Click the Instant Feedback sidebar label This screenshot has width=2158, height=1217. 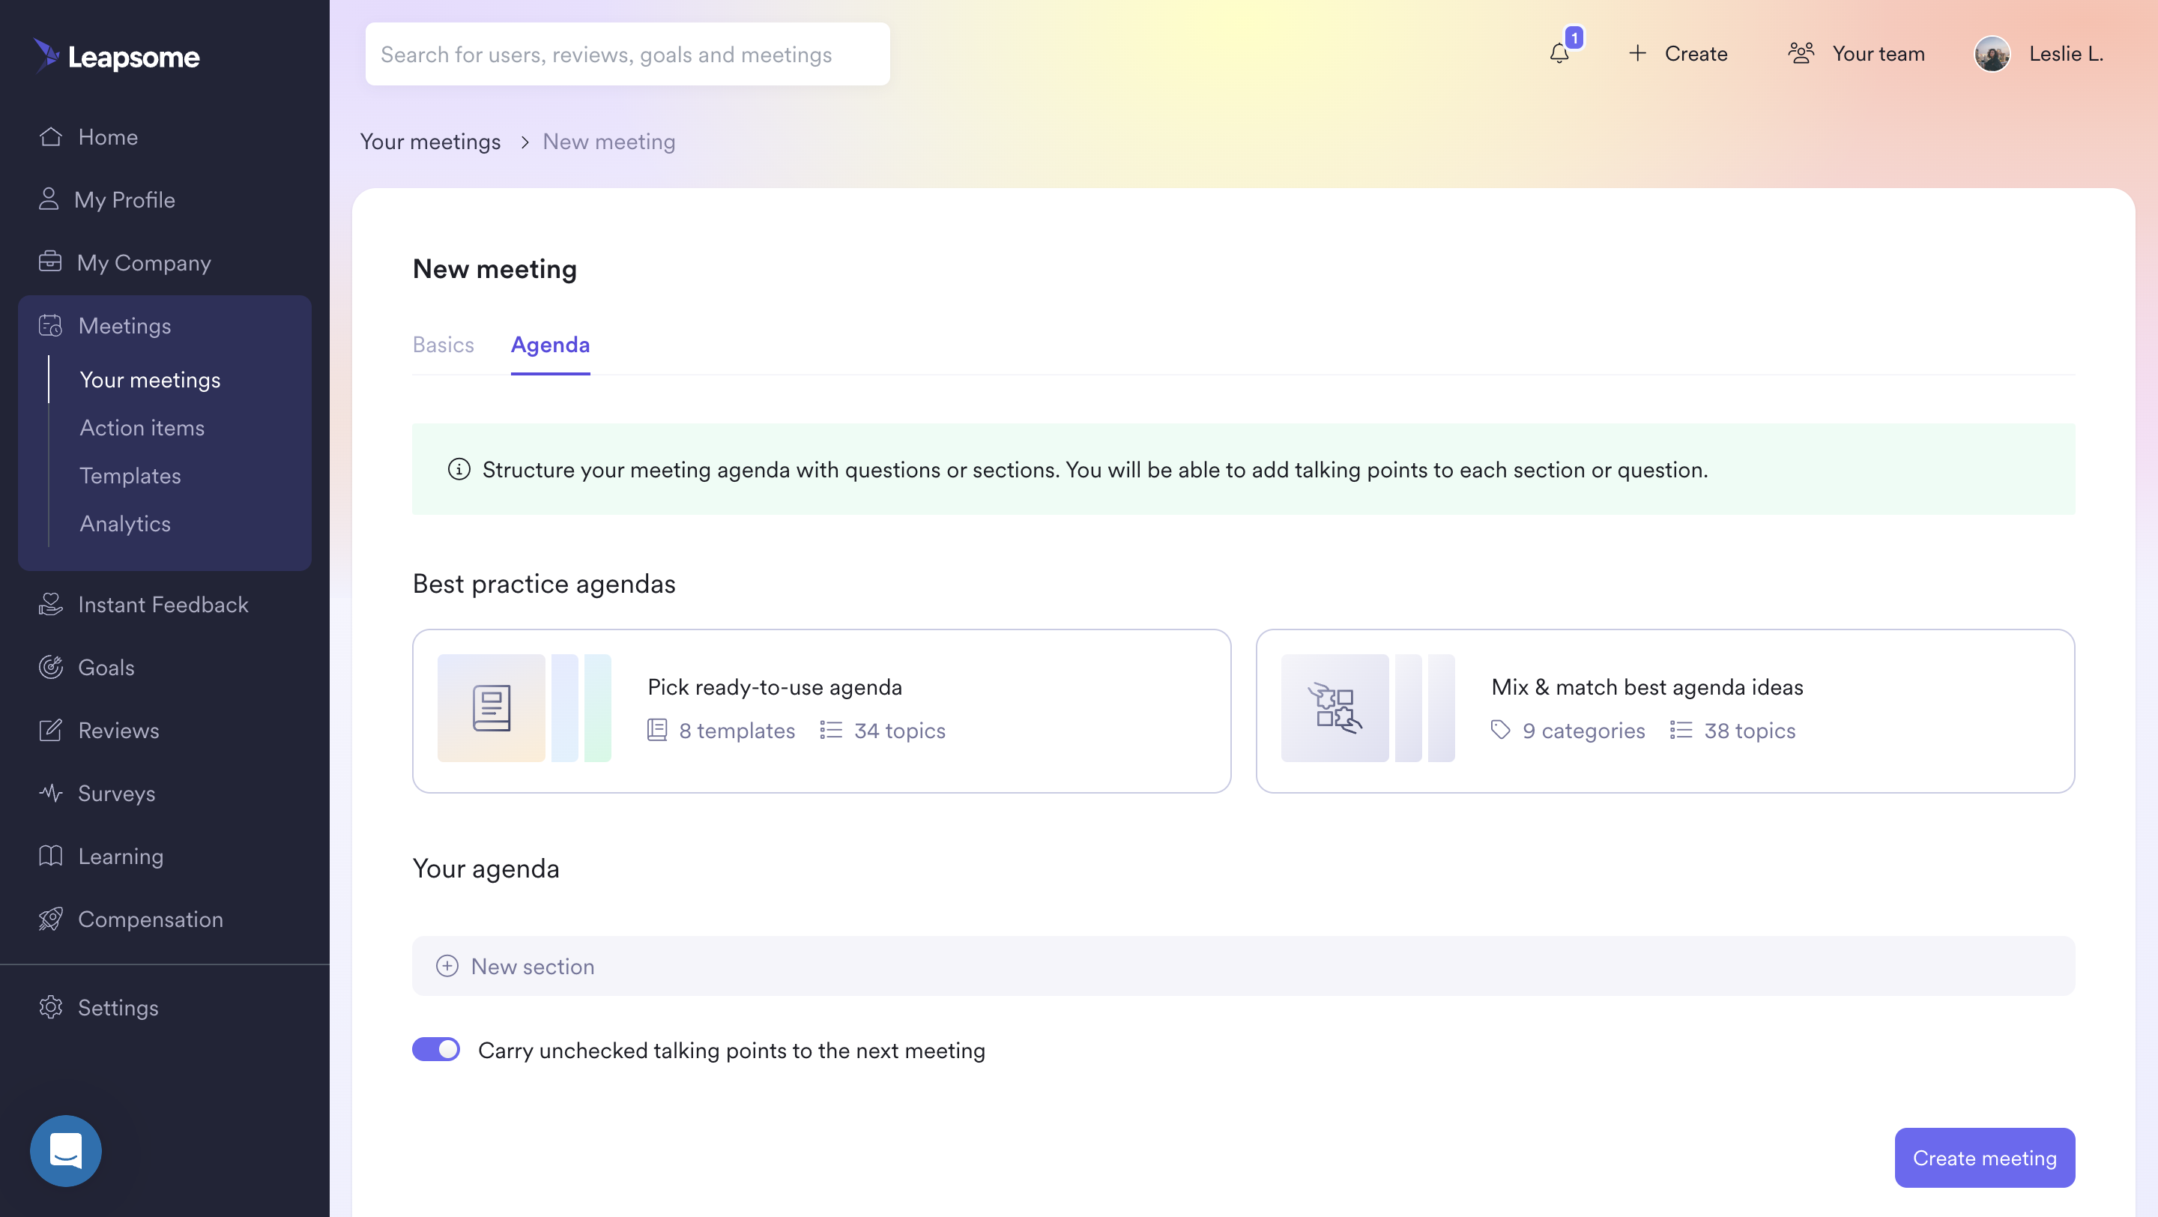[x=163, y=604]
